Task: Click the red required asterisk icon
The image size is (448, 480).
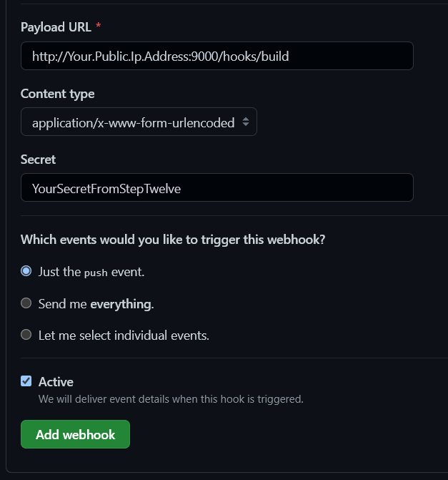Action: 98,27
